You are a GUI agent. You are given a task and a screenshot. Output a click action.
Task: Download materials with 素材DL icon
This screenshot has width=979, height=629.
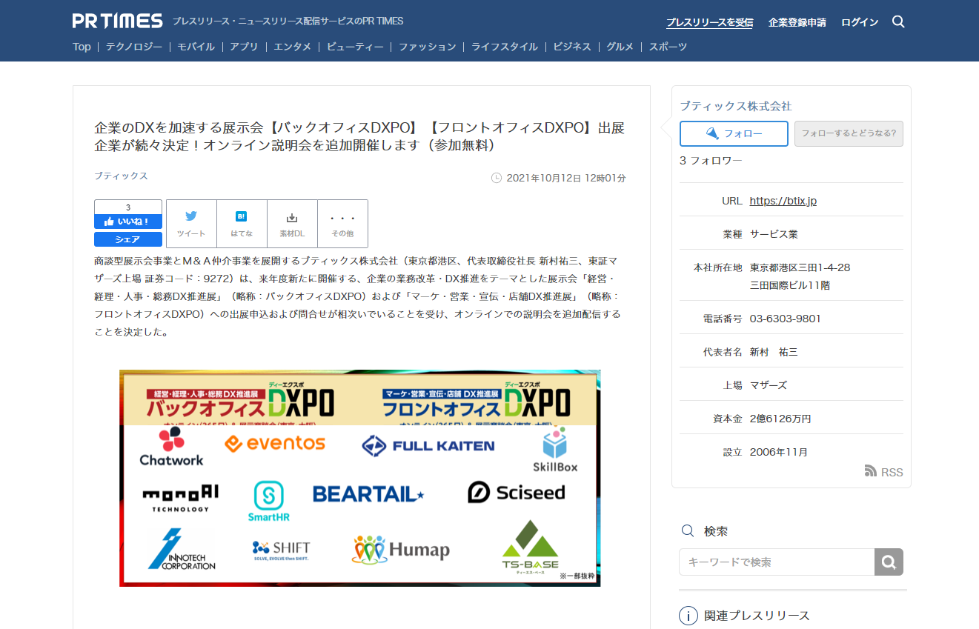click(x=292, y=223)
